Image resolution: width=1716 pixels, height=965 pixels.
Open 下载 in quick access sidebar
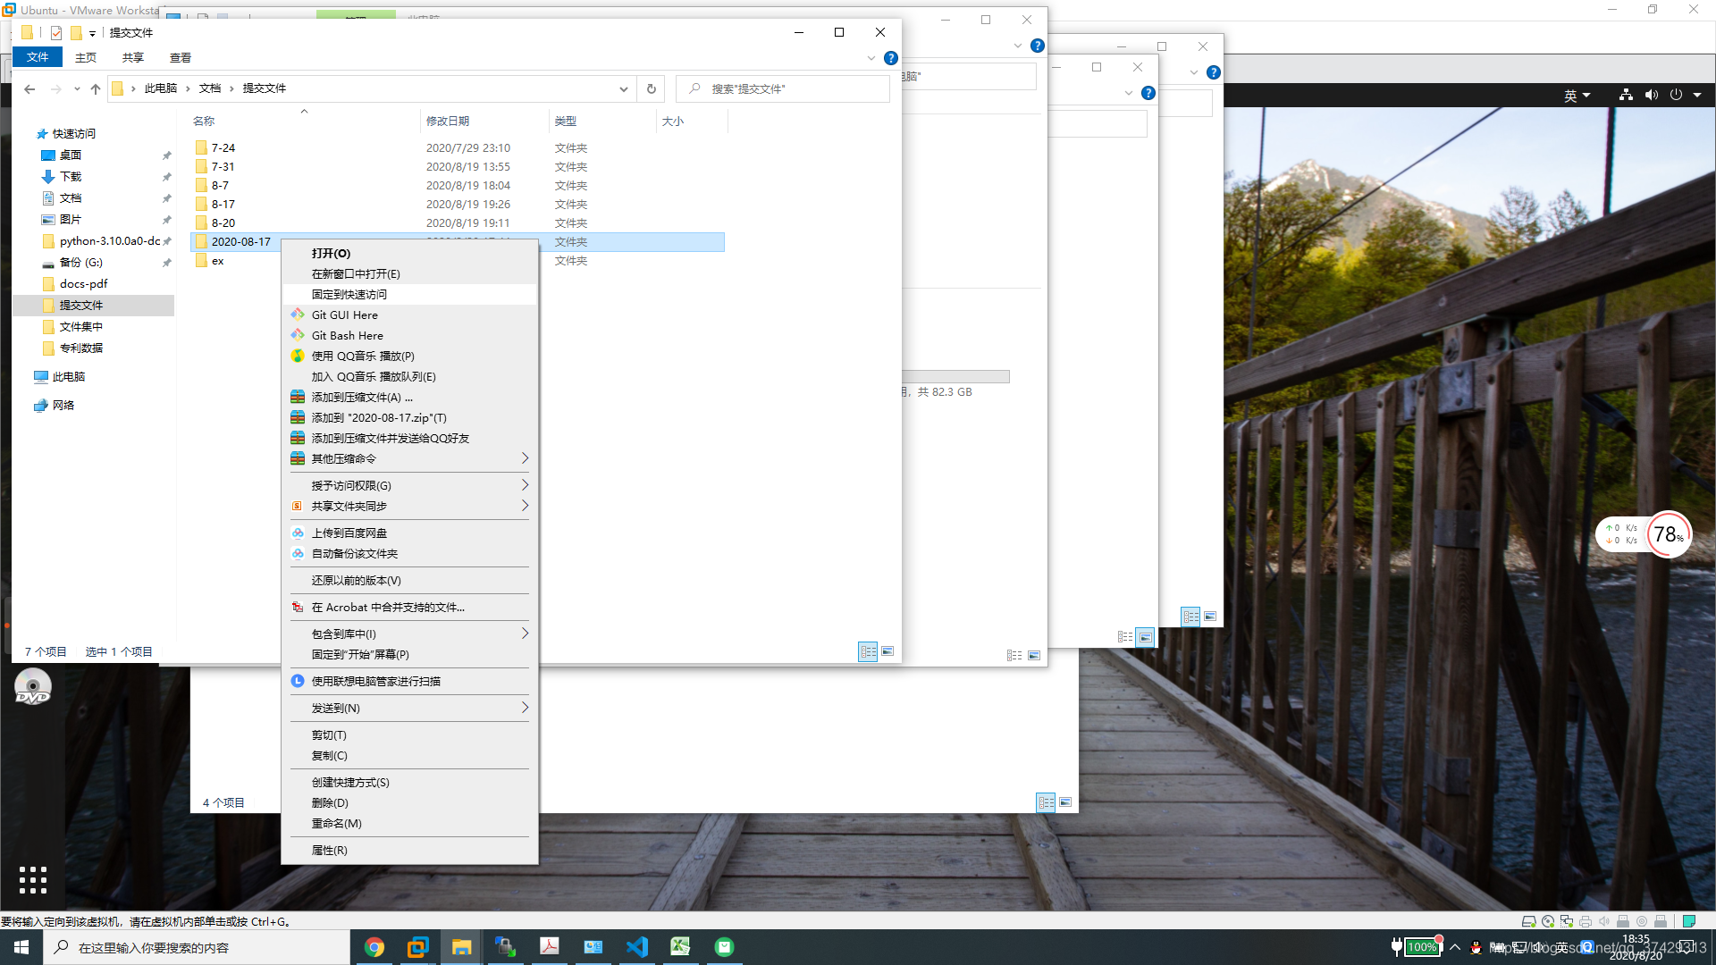click(71, 176)
